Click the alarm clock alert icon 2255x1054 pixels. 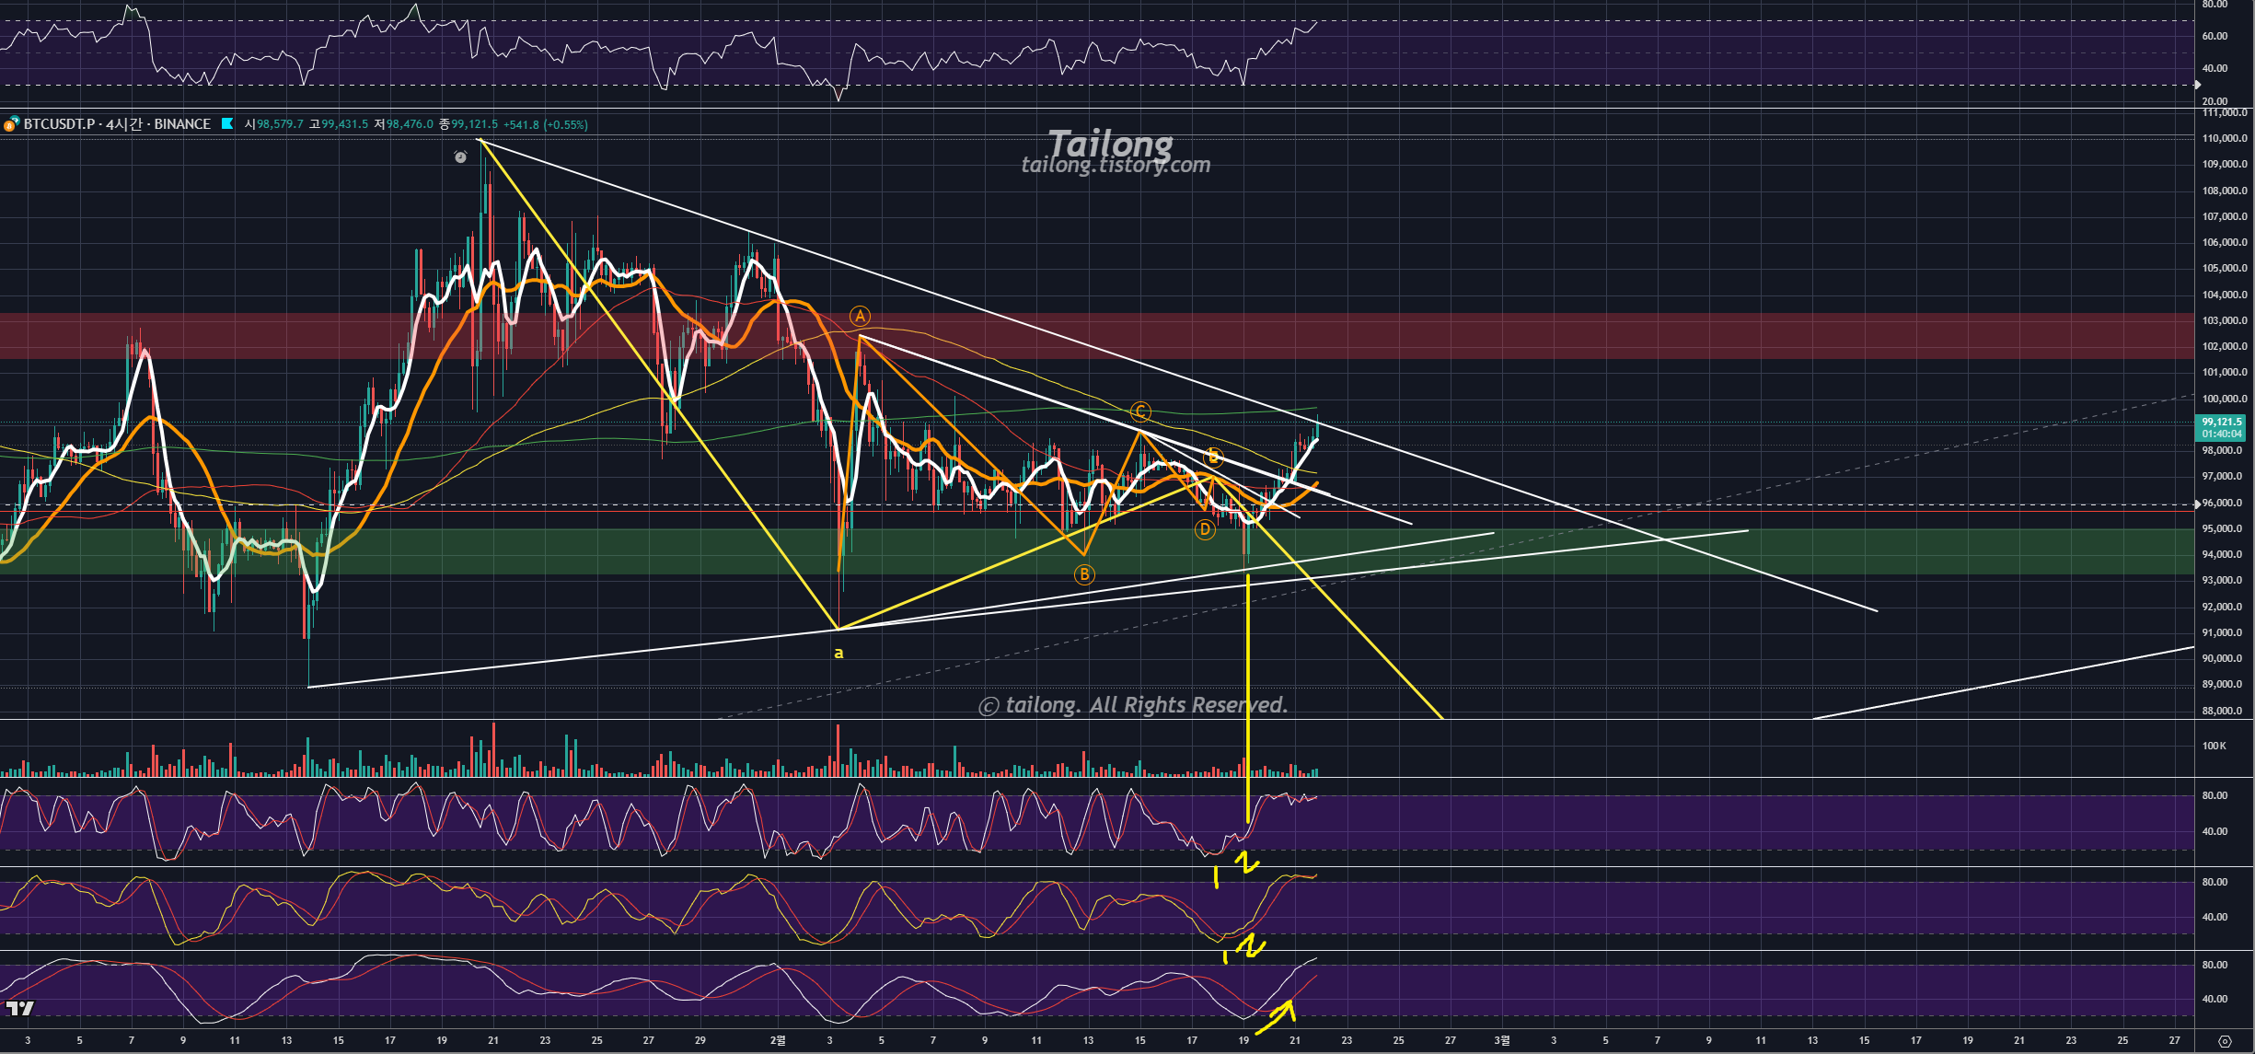(460, 157)
